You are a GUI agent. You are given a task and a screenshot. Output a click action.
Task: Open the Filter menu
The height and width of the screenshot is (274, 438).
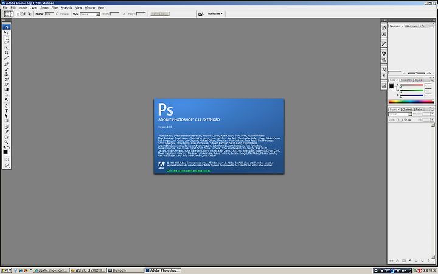click(55, 8)
